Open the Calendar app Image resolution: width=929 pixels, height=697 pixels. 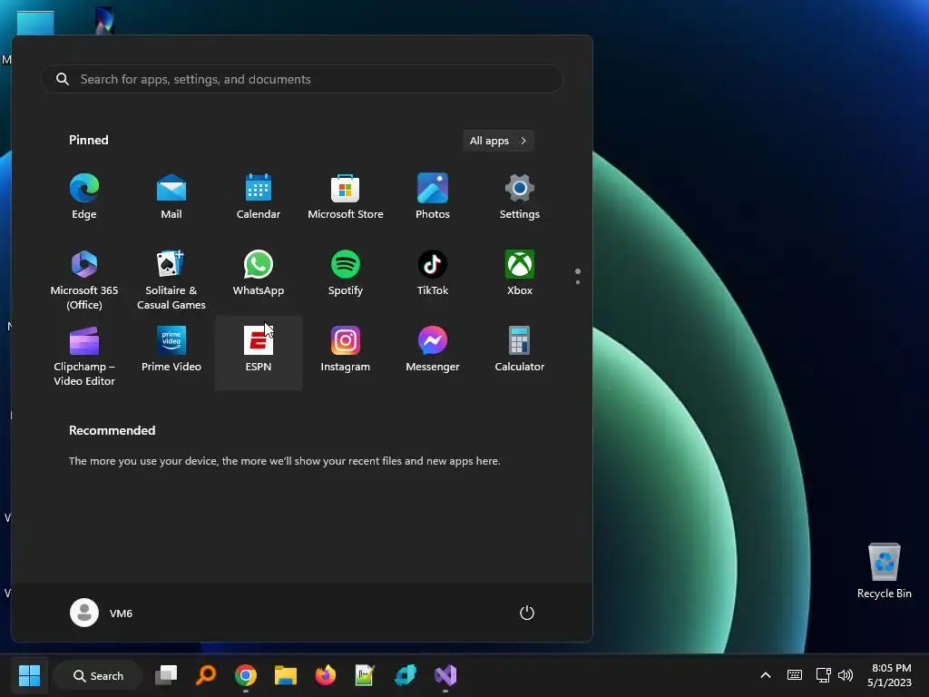[259, 197]
